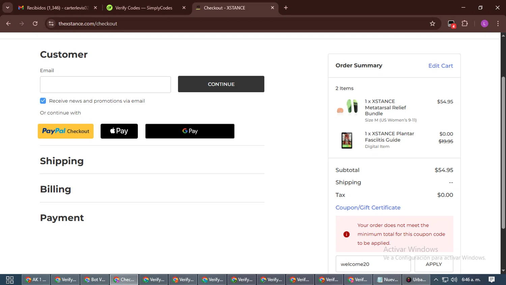Viewport: 506px width, 285px height.
Task: Open Windows Task View icon
Action: pos(10,280)
